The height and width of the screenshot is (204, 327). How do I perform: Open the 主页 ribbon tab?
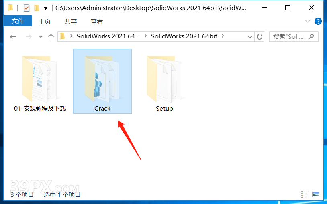click(x=45, y=21)
